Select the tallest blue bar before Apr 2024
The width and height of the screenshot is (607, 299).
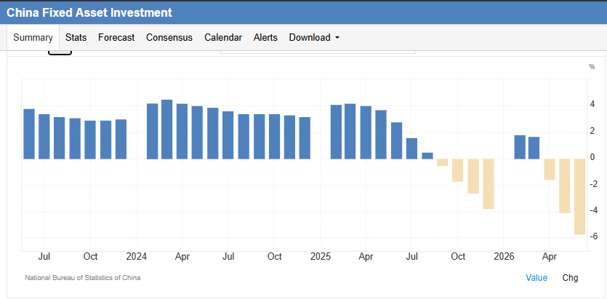167,129
